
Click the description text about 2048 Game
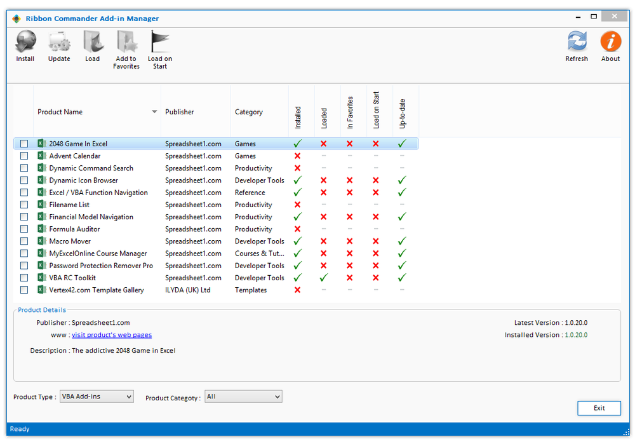point(124,351)
